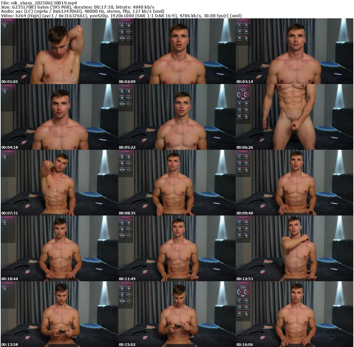Click the File name line in header
354x347 pixels.
click(39, 2)
